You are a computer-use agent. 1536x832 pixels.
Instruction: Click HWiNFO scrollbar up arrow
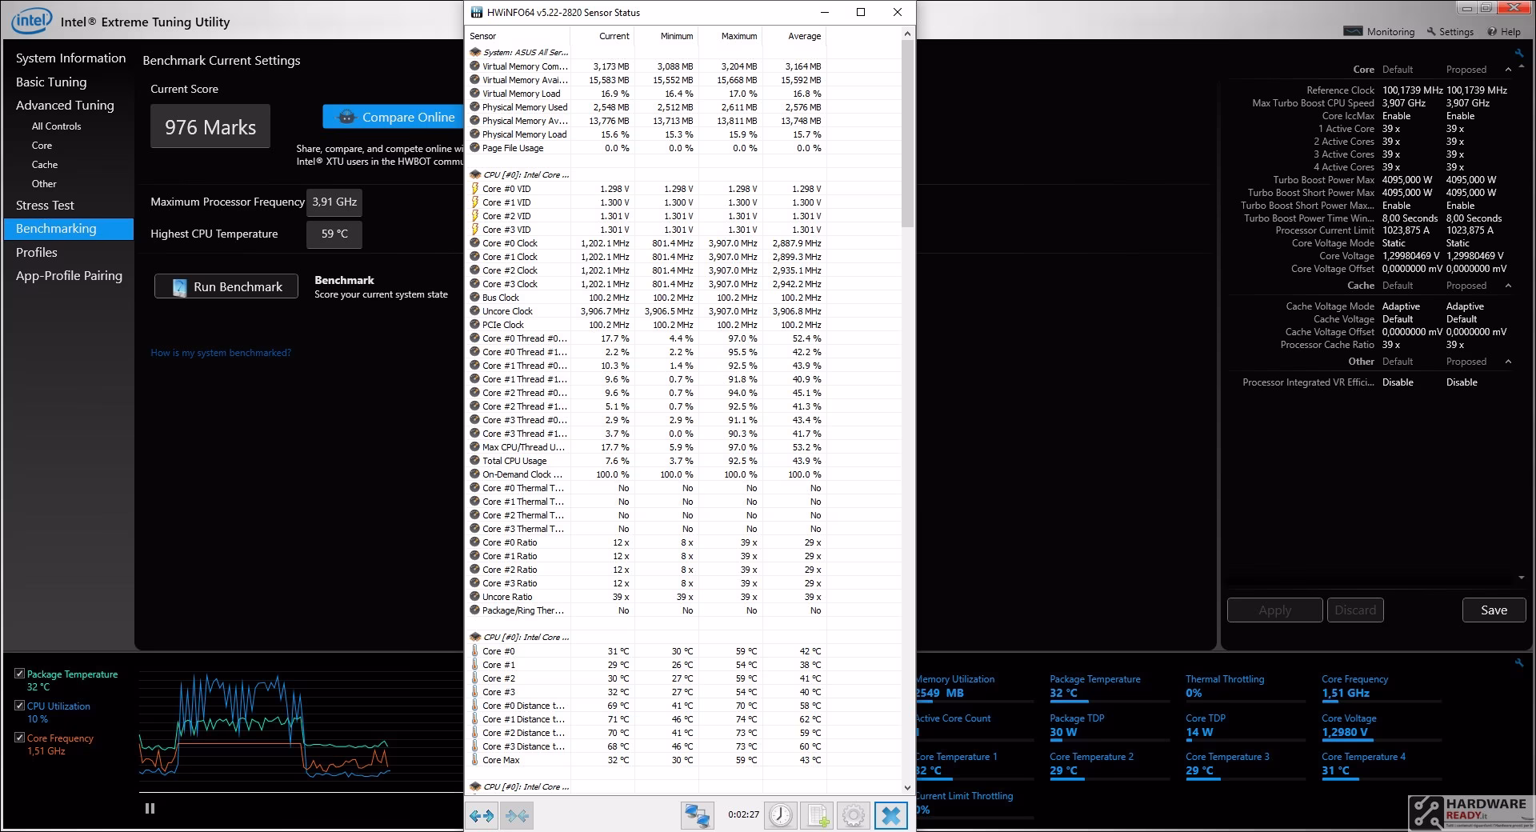(x=907, y=34)
